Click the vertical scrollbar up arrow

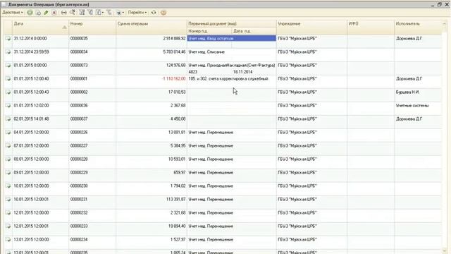pyautogui.click(x=445, y=23)
